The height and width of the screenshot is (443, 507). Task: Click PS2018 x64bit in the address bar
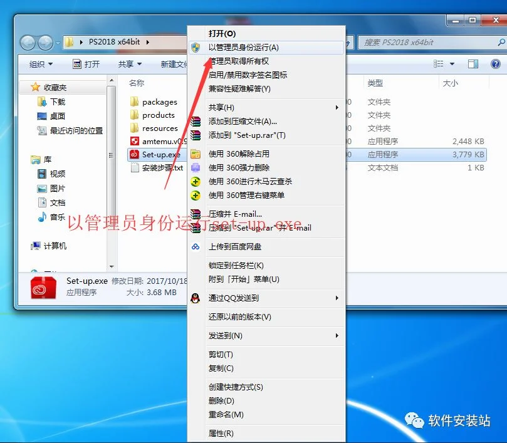(115, 42)
